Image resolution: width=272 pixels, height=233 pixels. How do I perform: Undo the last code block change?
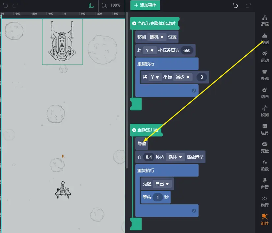235,5
